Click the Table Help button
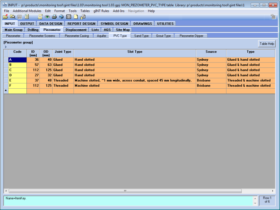This screenshot has width=280, height=210. pyautogui.click(x=267, y=44)
